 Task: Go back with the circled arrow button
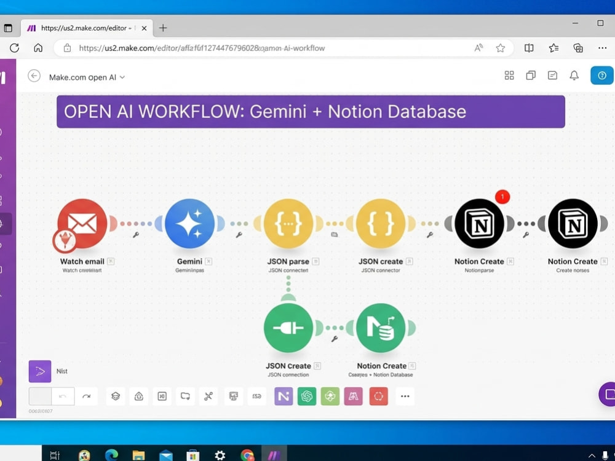pos(34,76)
